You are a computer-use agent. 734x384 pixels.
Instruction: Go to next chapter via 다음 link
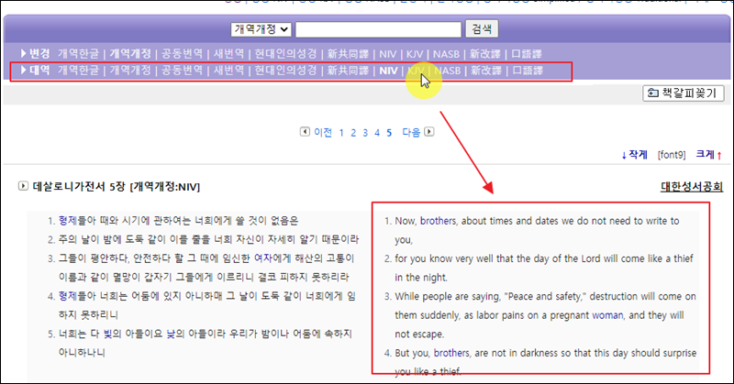pyautogui.click(x=411, y=132)
